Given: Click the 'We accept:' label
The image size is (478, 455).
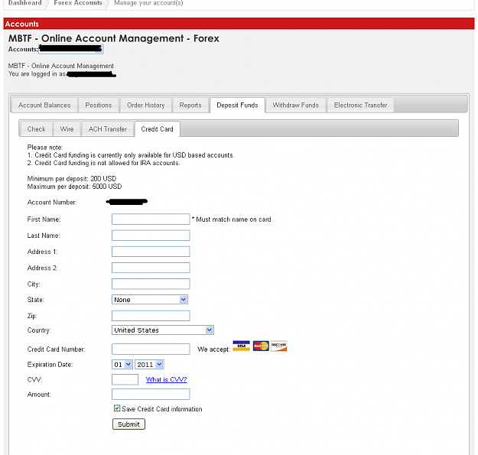Looking at the screenshot, I should click(x=213, y=349).
